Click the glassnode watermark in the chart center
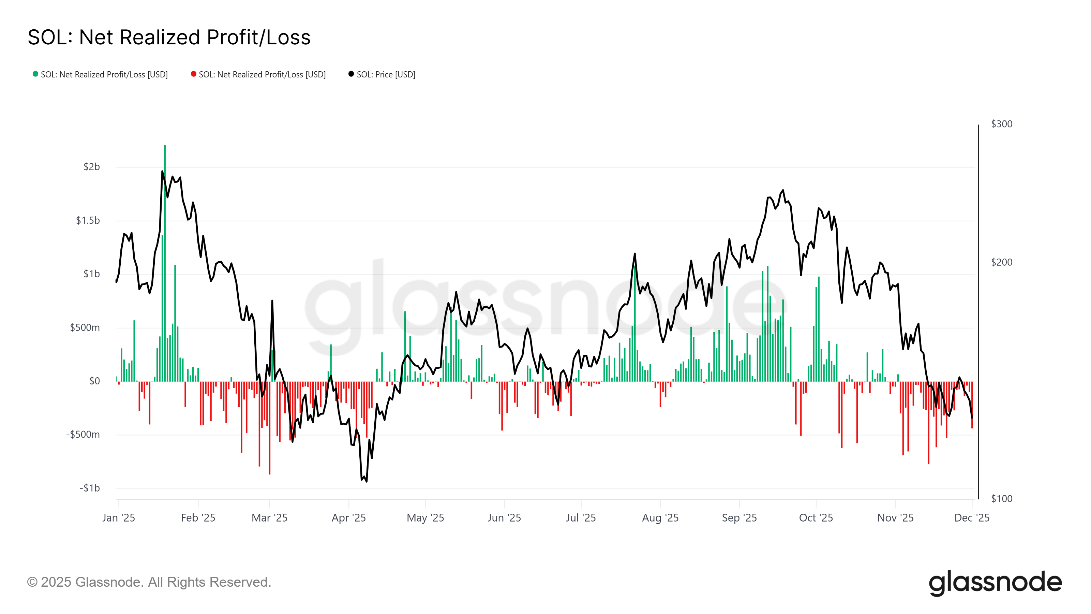The width and height of the screenshot is (1091, 614). pos(544,305)
